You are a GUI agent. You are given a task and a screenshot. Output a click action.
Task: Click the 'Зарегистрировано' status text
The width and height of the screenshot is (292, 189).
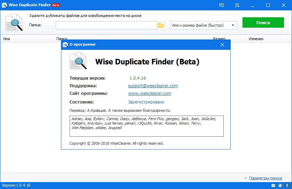[x=146, y=102]
